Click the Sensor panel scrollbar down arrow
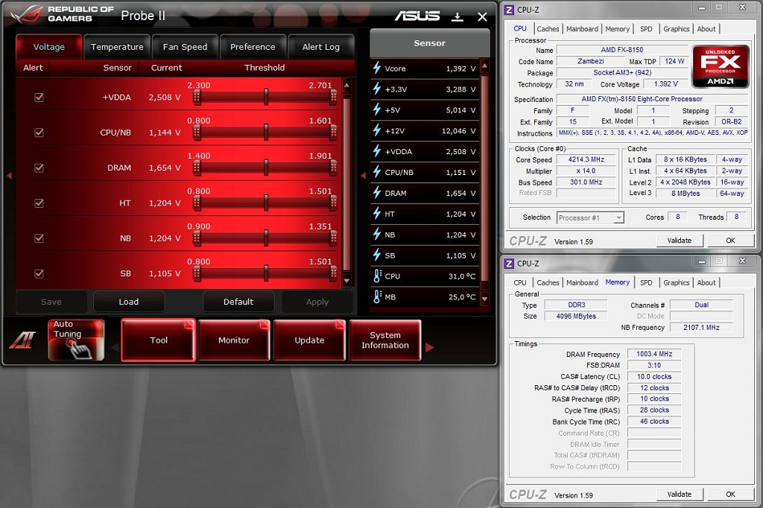763x508 pixels. 484,298
